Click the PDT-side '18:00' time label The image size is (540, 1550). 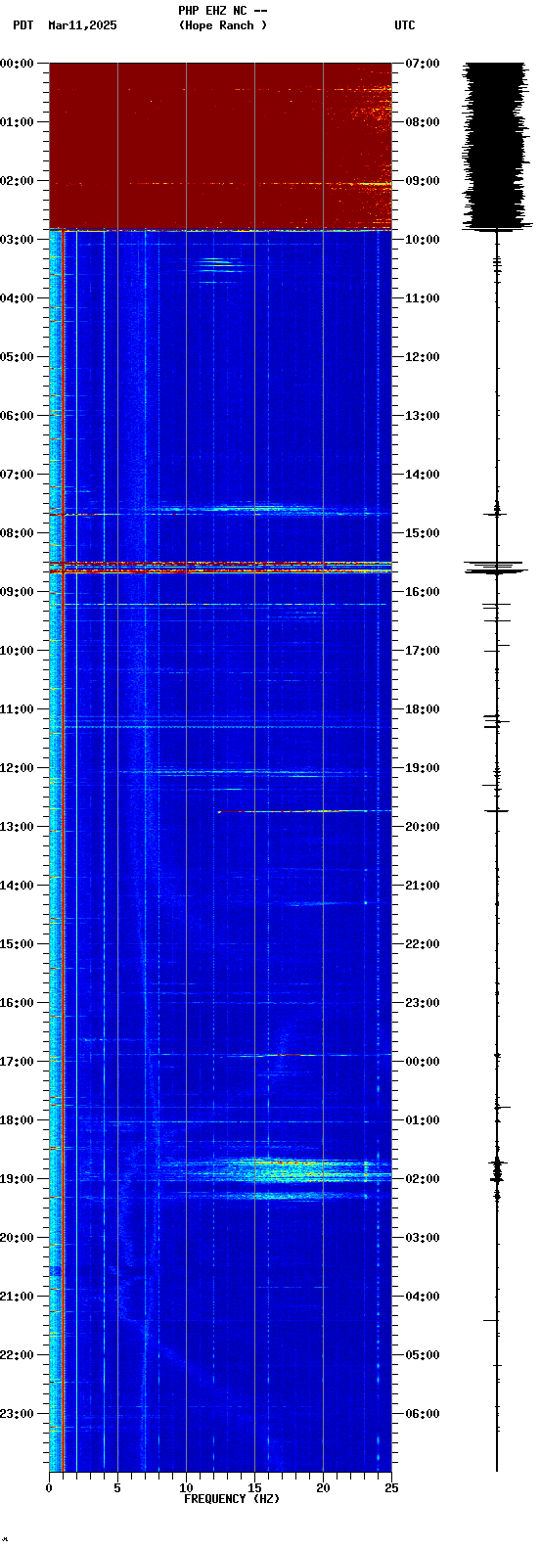coord(18,1120)
